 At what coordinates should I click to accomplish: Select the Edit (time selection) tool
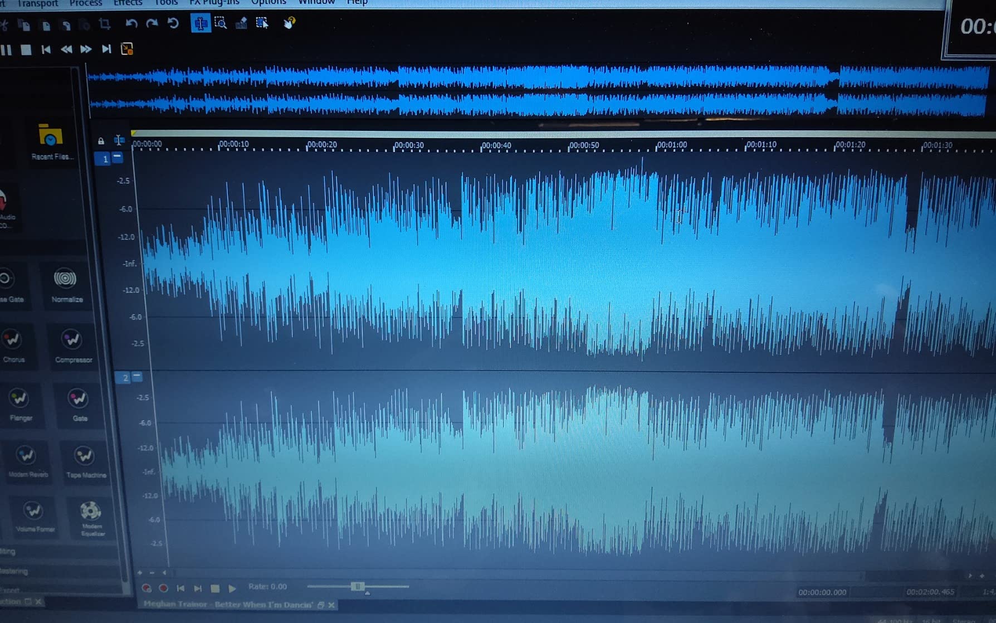point(200,23)
